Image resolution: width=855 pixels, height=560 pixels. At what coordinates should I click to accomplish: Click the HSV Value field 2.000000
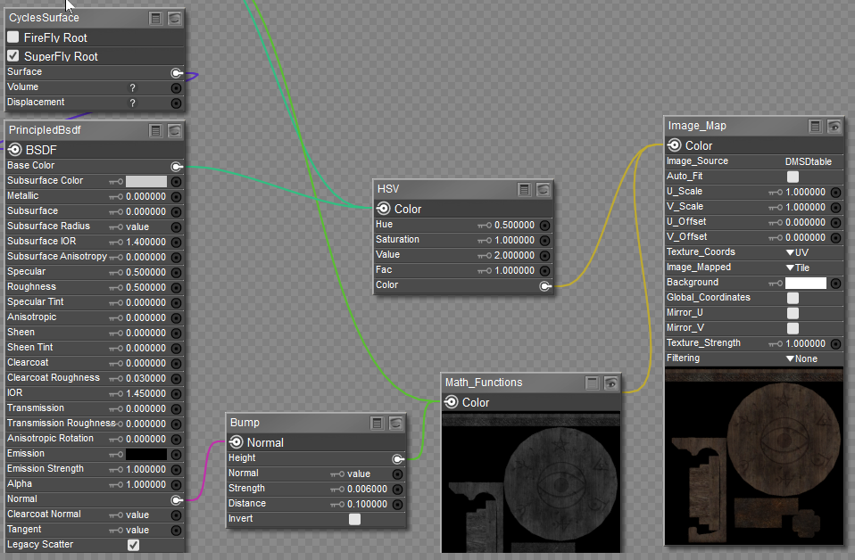click(514, 256)
